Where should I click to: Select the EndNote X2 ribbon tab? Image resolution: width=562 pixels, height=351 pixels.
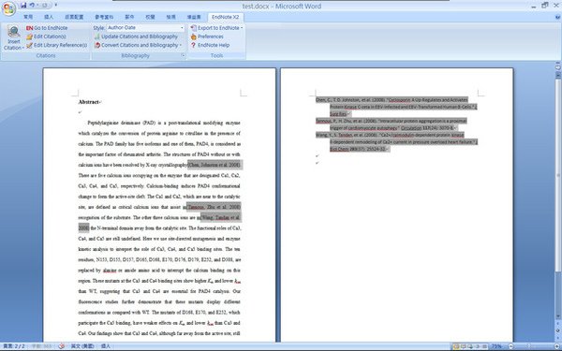coord(225,17)
